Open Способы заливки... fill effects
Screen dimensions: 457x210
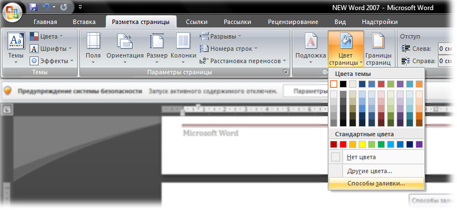pyautogui.click(x=376, y=184)
